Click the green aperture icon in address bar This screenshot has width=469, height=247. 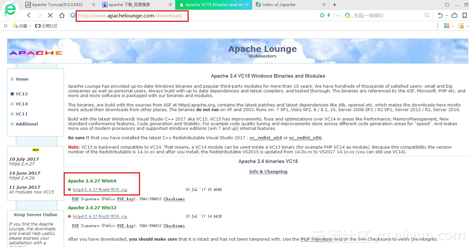(322, 15)
